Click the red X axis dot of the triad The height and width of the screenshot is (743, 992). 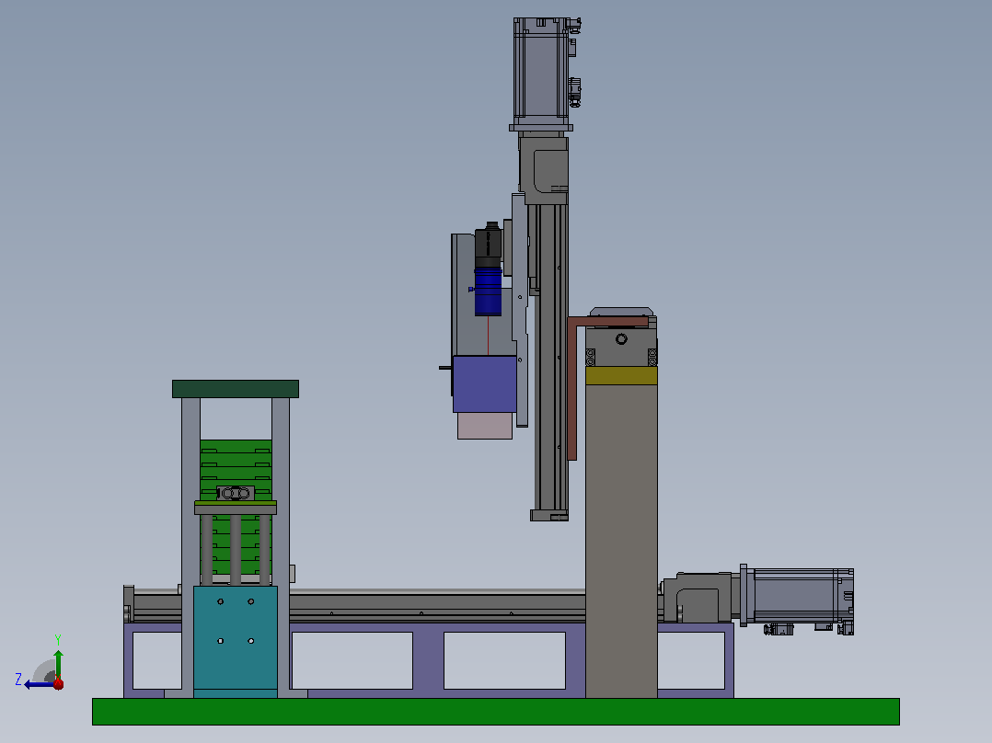[58, 684]
